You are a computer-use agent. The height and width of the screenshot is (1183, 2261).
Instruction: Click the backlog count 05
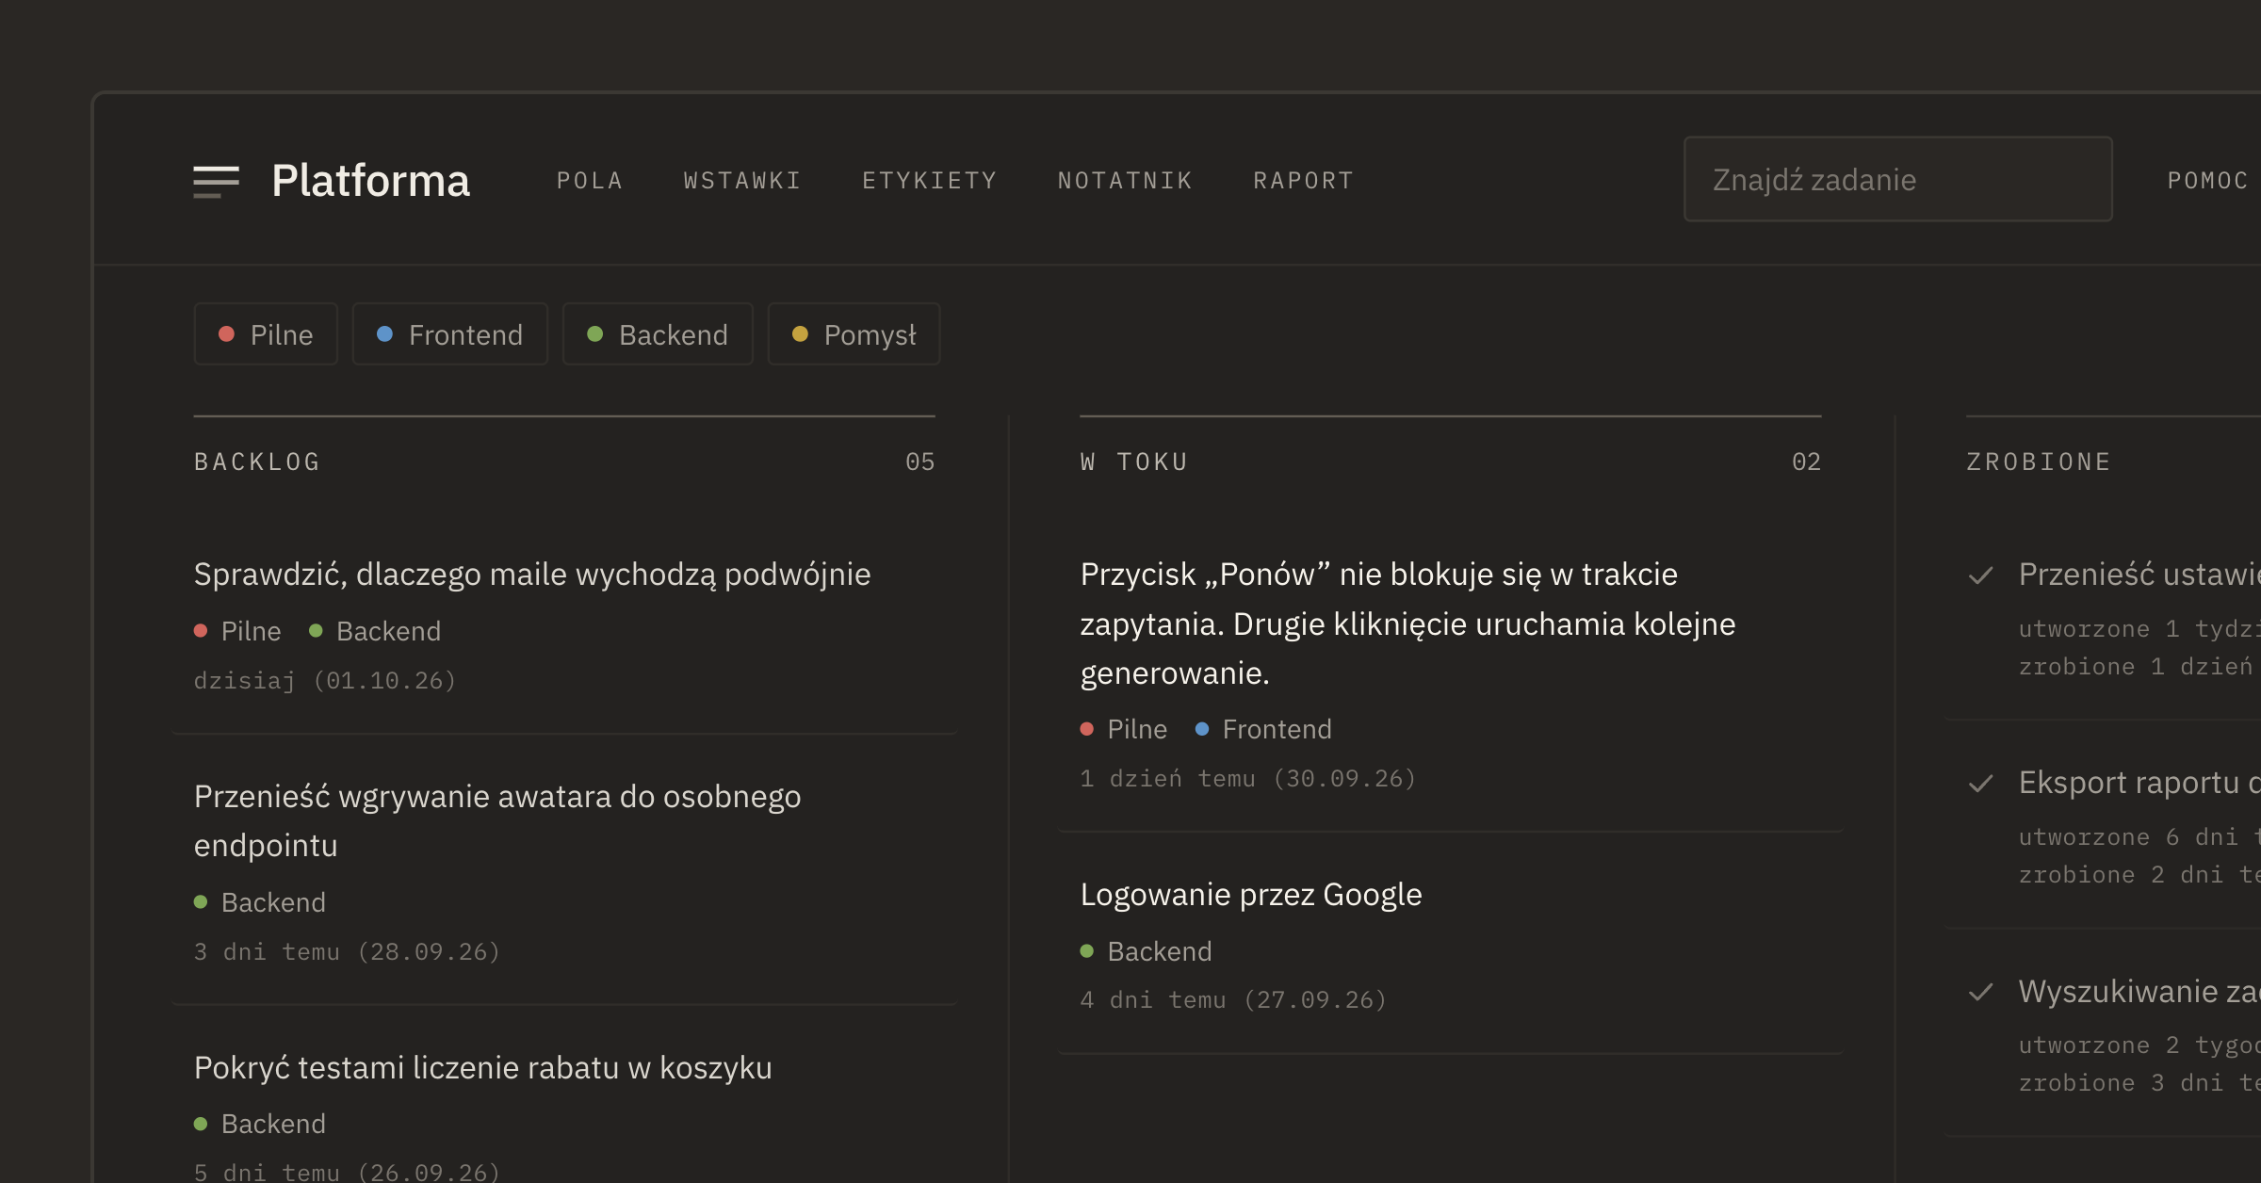pos(920,462)
